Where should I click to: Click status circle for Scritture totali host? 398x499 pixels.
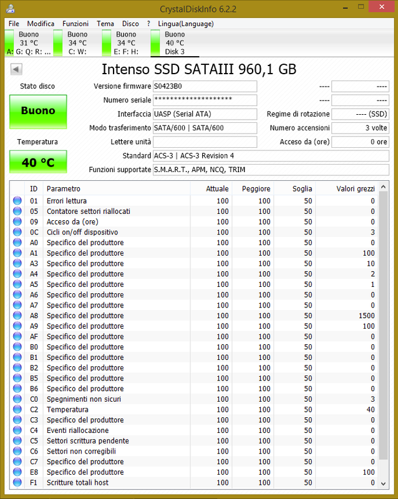click(17, 482)
